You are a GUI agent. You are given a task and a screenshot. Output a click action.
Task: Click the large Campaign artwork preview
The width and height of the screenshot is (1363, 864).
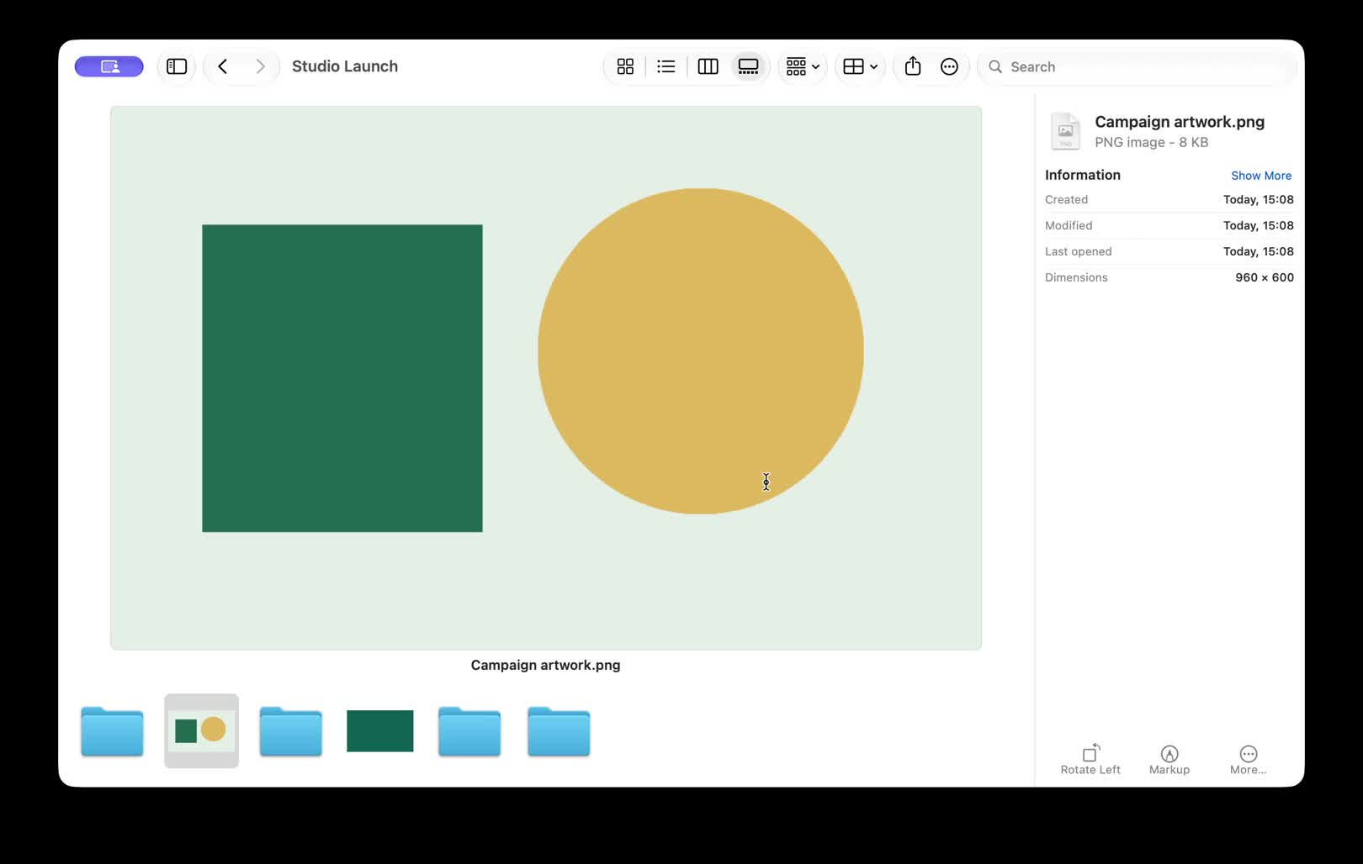coord(546,377)
